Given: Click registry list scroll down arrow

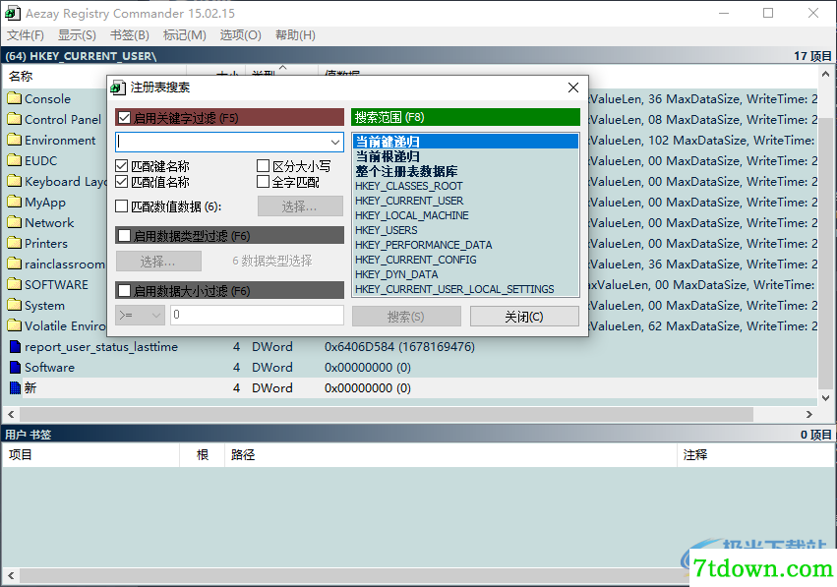Looking at the screenshot, I should pyautogui.click(x=826, y=397).
